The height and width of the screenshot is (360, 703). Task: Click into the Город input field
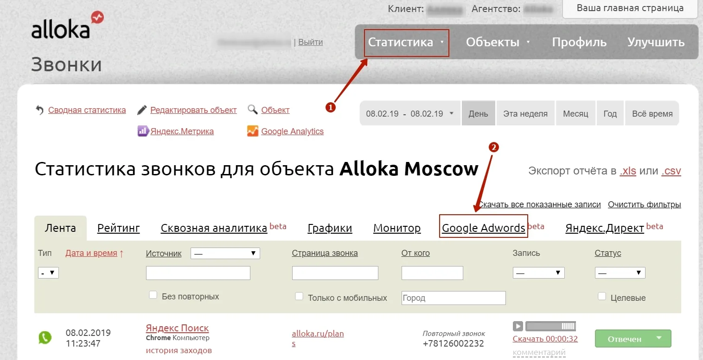click(x=454, y=298)
